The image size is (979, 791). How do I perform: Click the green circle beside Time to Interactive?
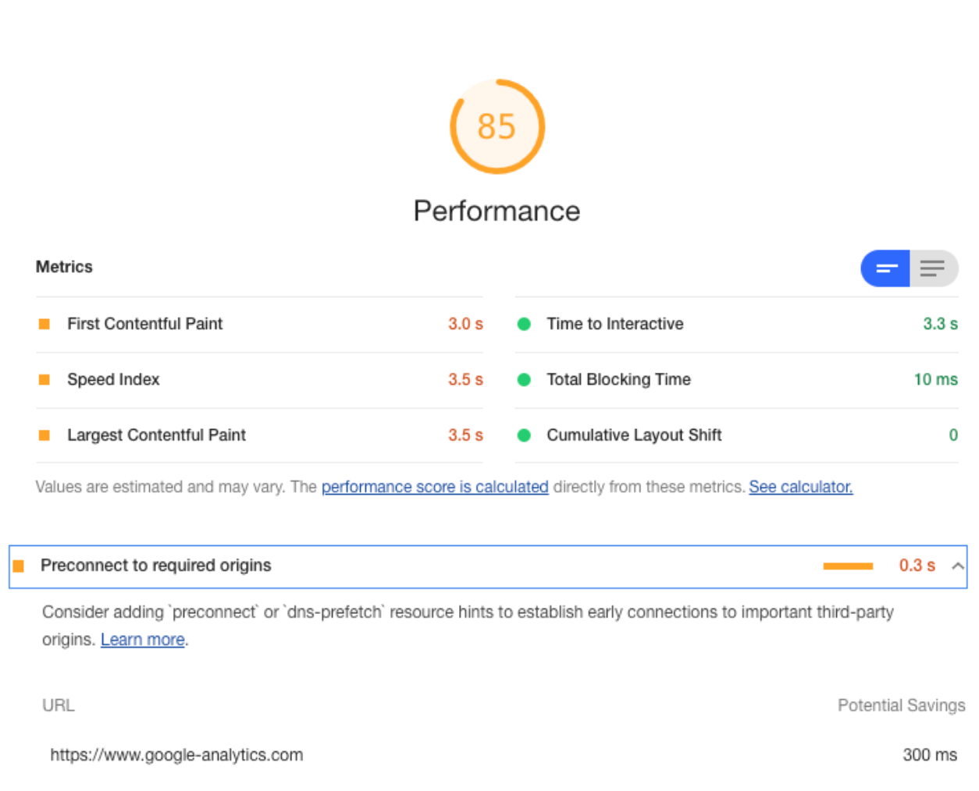tap(524, 324)
